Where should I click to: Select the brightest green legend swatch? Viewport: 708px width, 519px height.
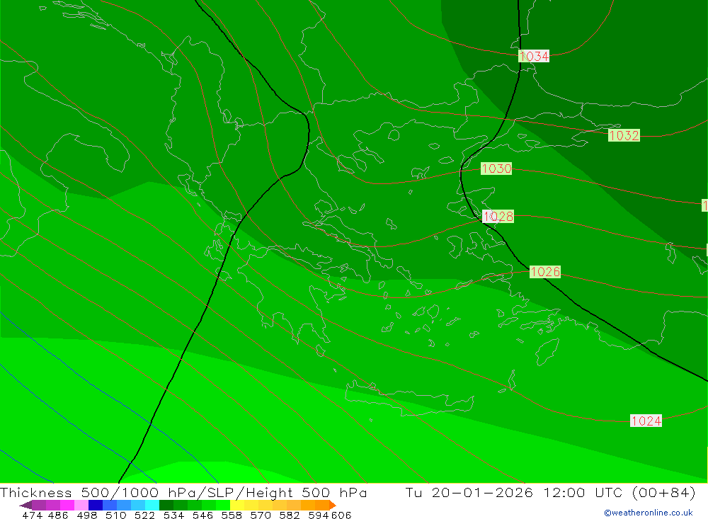tap(223, 505)
